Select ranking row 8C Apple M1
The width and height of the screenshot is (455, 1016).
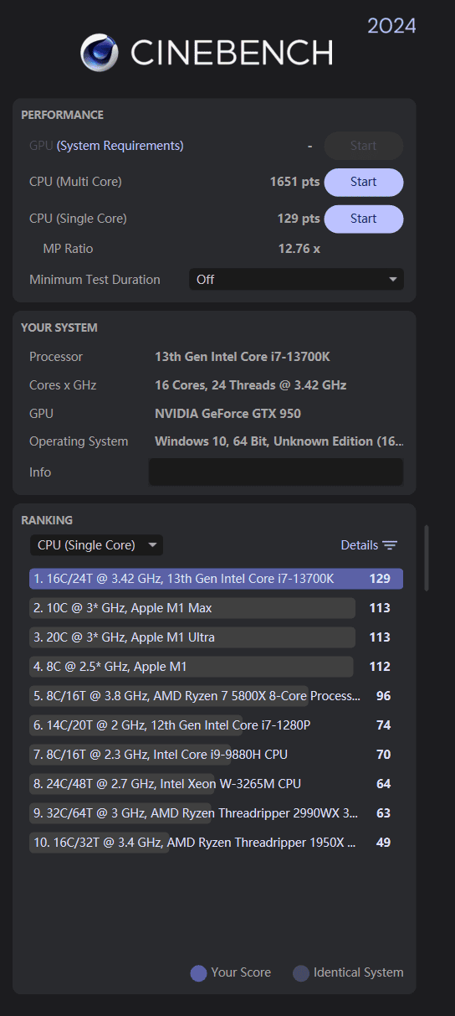216,667
